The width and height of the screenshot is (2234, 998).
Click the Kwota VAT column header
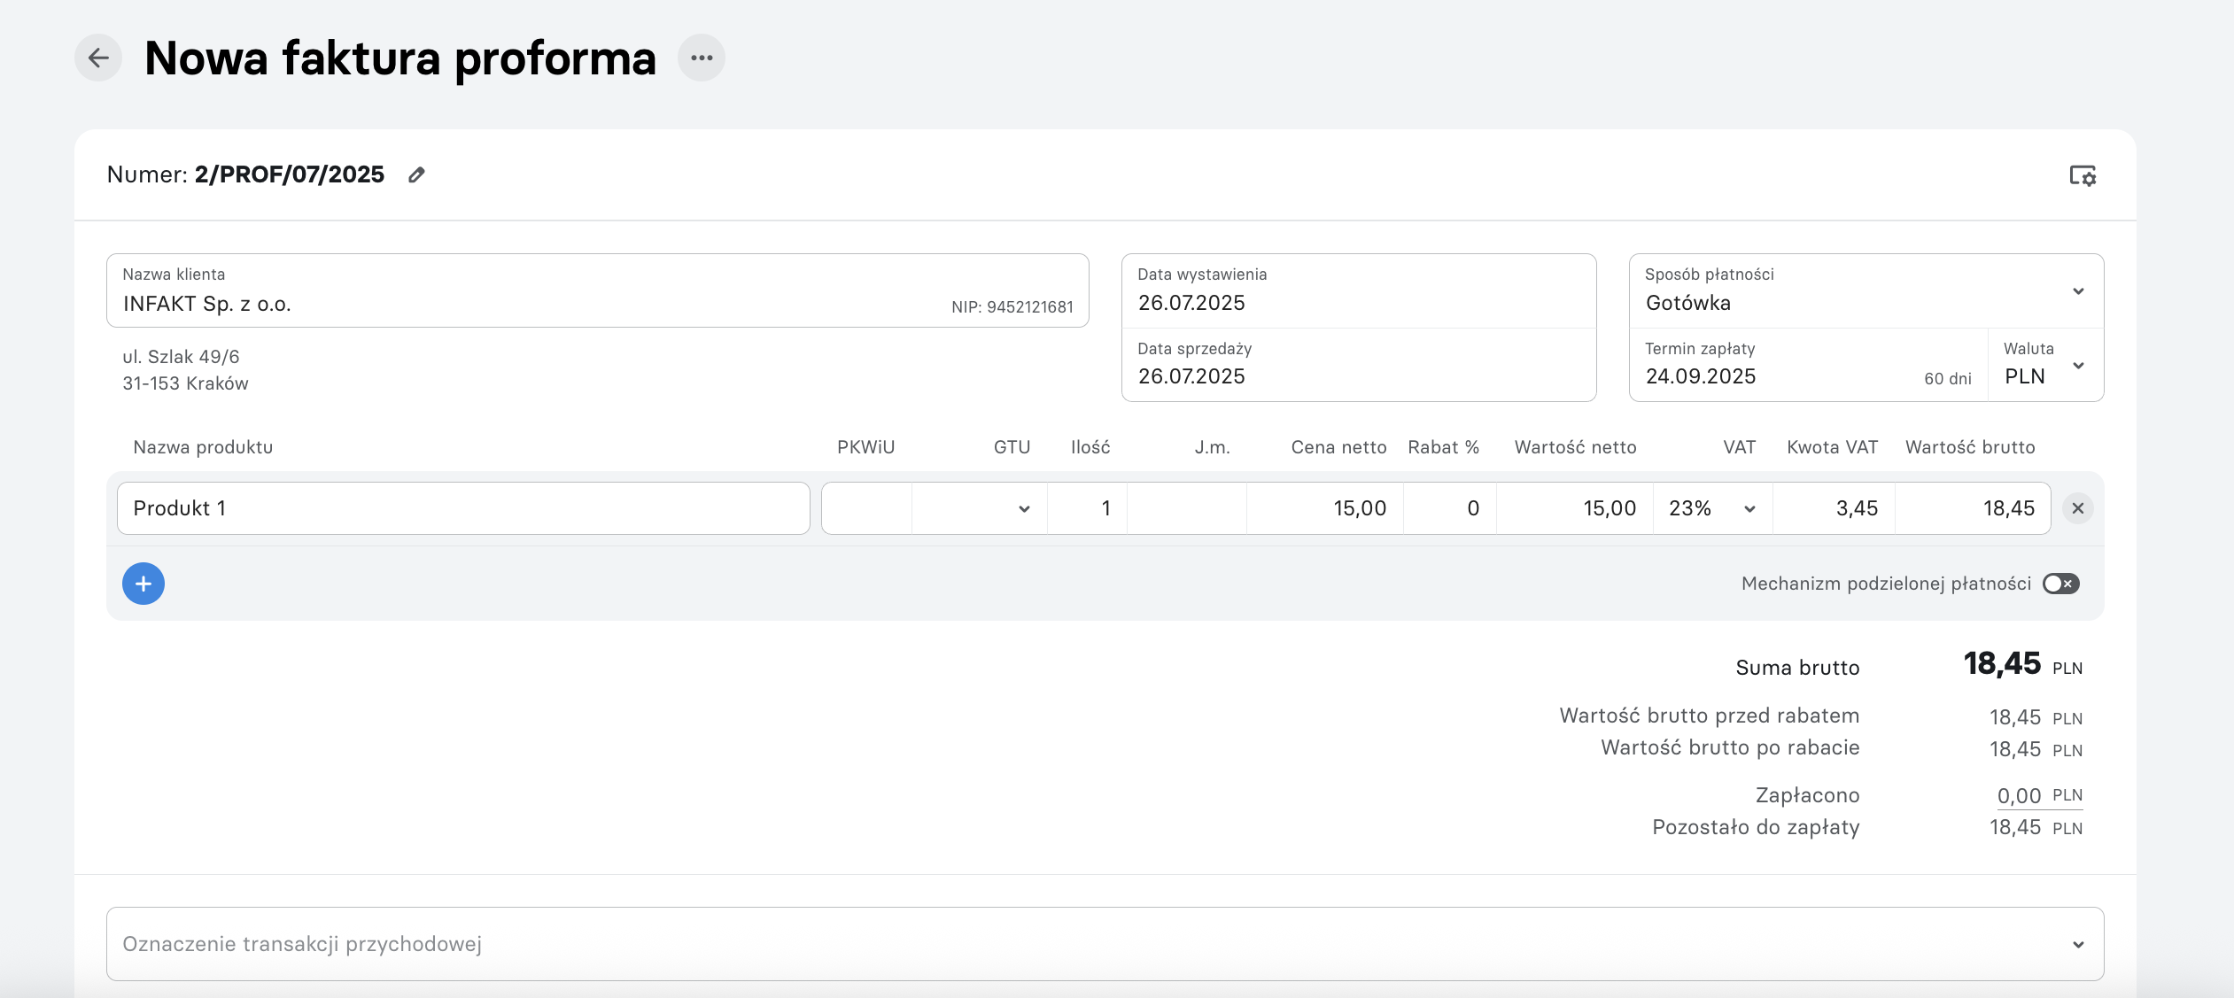click(1832, 447)
